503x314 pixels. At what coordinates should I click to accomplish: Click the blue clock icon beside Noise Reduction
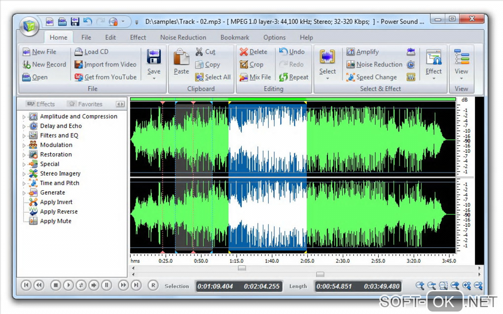411,65
